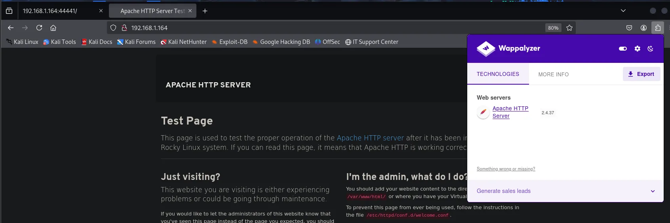The height and width of the screenshot is (223, 670).
Task: Click the Web servers category heading
Action: 493,98
